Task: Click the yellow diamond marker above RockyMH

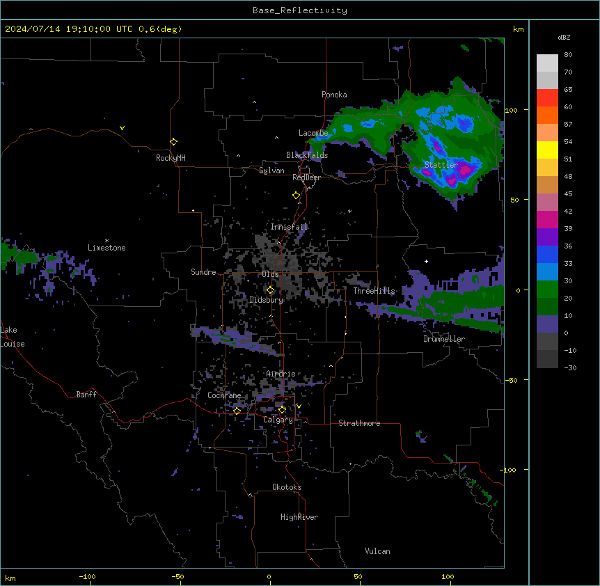Action: pos(173,142)
